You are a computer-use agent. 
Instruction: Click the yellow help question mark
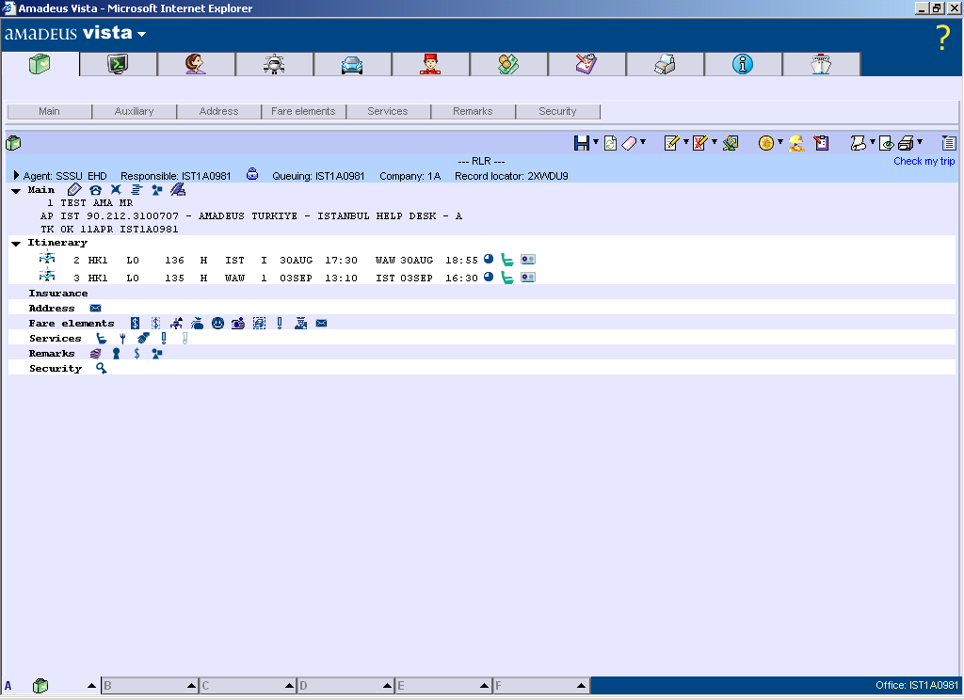943,38
